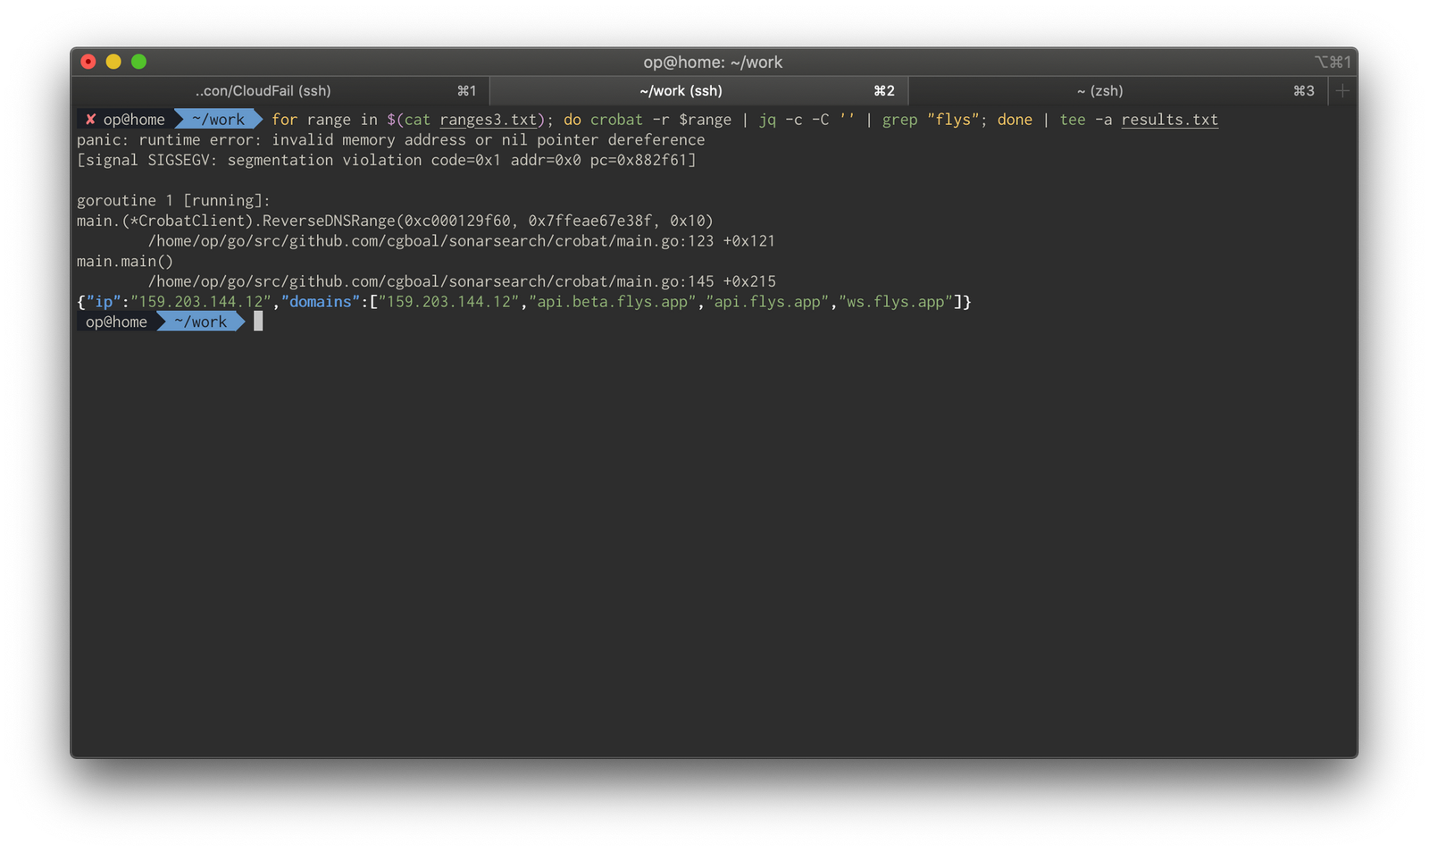Click the green fullscreen window button

(138, 62)
